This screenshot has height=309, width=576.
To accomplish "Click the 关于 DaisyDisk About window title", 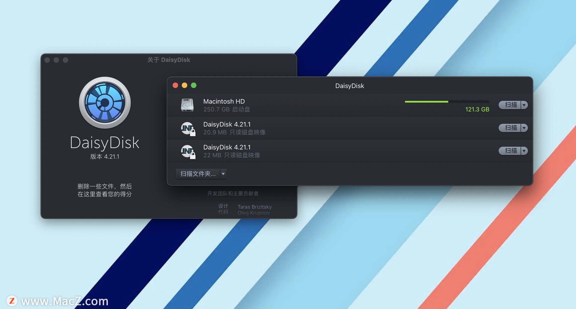I will coord(169,60).
